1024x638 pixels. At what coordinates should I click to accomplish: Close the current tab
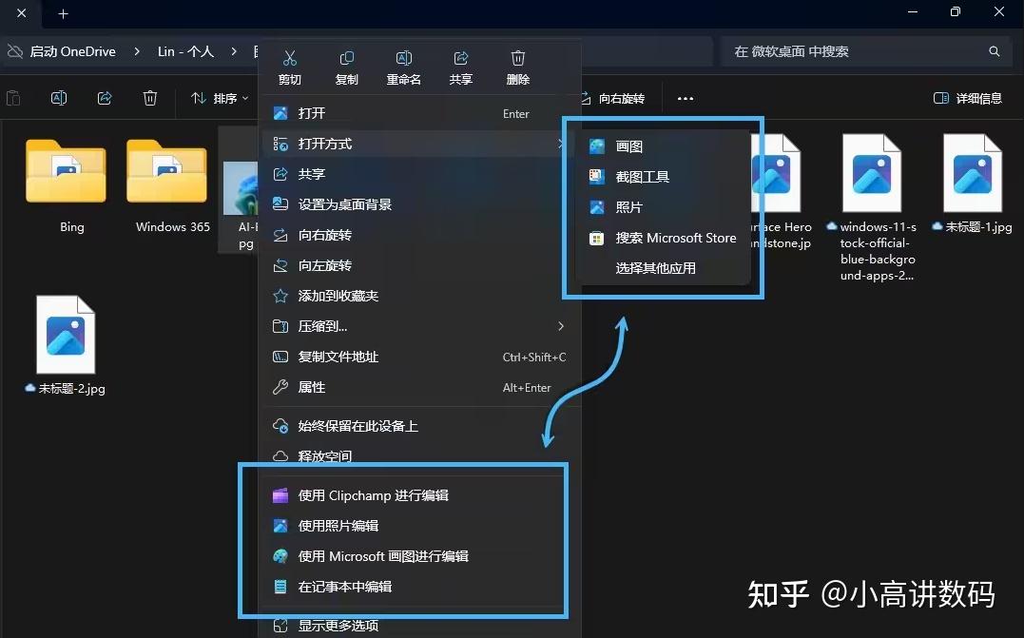[22, 13]
